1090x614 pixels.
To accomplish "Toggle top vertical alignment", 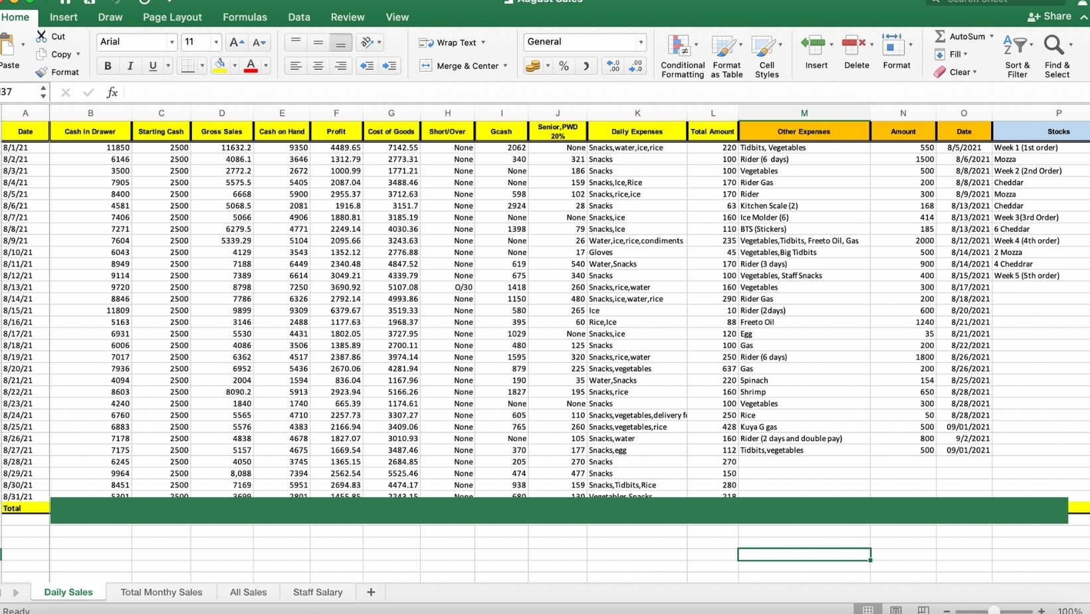I will pos(296,42).
